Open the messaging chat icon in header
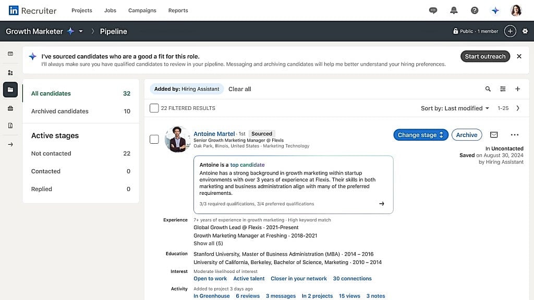The image size is (534, 300). click(433, 10)
